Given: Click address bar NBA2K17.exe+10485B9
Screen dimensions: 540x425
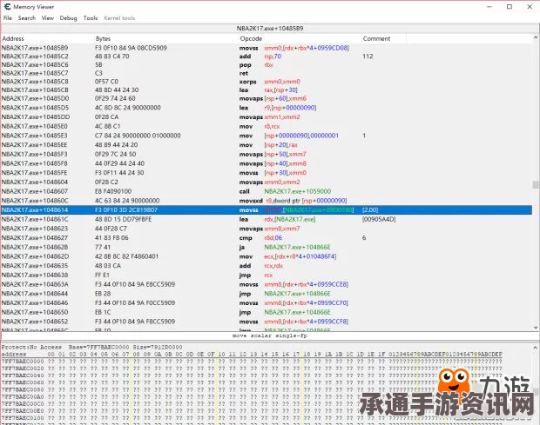Looking at the screenshot, I should 270,28.
